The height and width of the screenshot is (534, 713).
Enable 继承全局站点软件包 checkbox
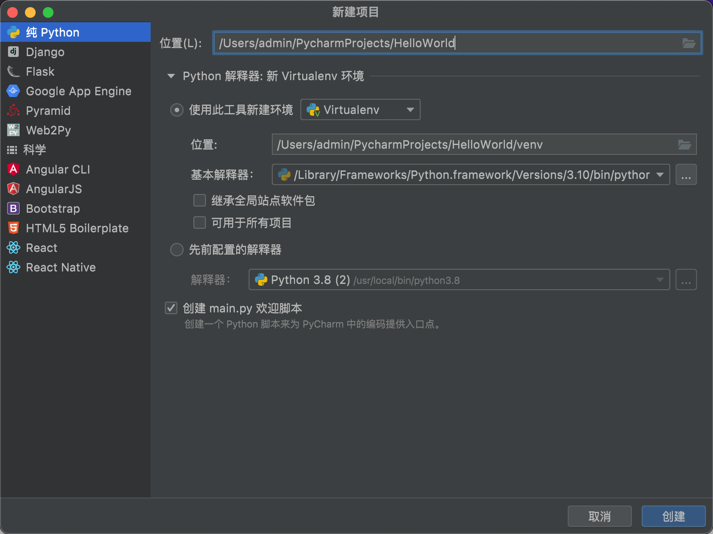click(x=200, y=201)
